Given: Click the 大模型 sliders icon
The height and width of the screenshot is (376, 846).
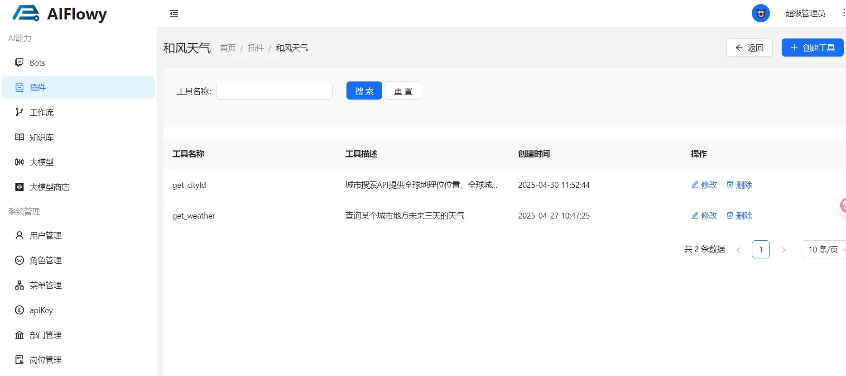Looking at the screenshot, I should [x=19, y=162].
